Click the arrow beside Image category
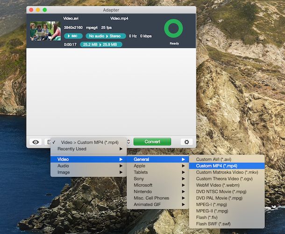This screenshot has width=285, height=234. coord(121,172)
